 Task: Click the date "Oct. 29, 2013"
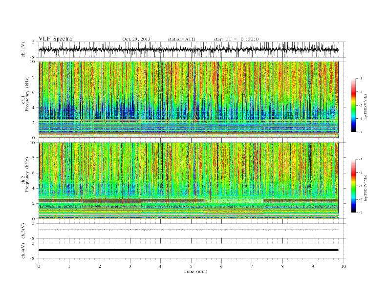point(136,39)
